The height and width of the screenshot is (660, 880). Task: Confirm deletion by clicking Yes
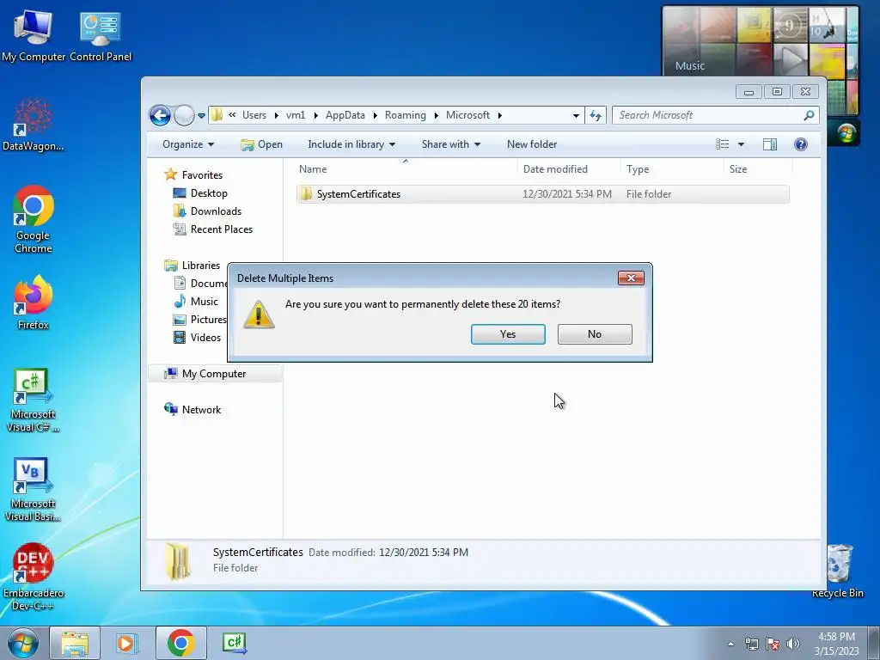[x=508, y=334]
